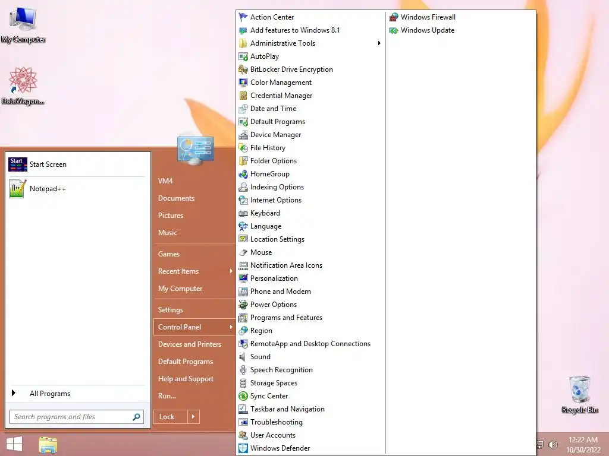
Task: Open Windows Defender shield icon
Action: click(243, 448)
